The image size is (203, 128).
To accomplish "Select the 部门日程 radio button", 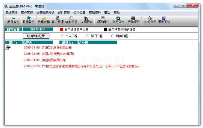I will [87, 36].
